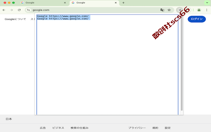The image size is (211, 132).
Task: Click the ログイン login button
Action: tap(197, 19)
